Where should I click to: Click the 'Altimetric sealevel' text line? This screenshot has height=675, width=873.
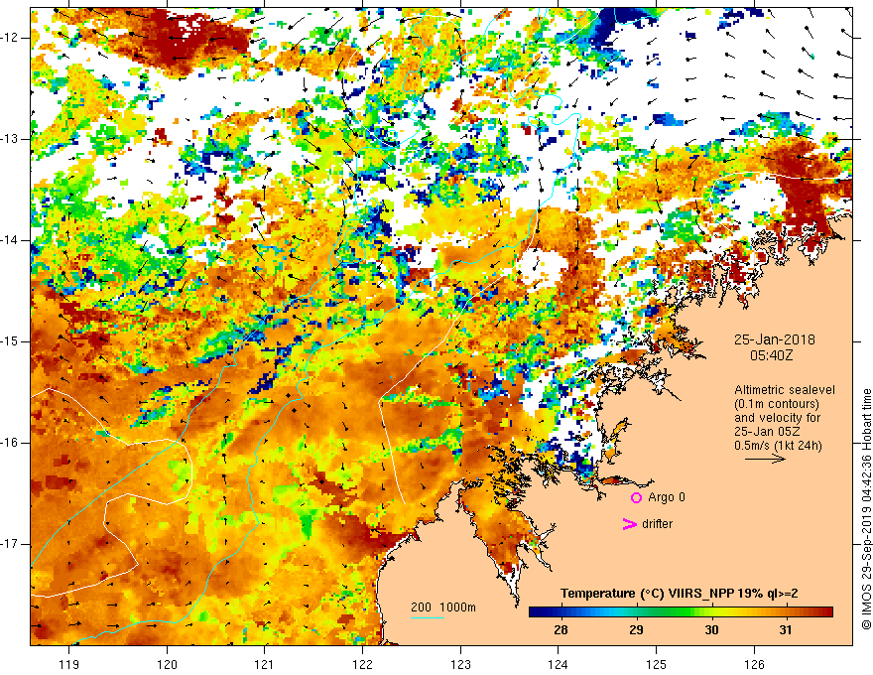[x=785, y=390]
